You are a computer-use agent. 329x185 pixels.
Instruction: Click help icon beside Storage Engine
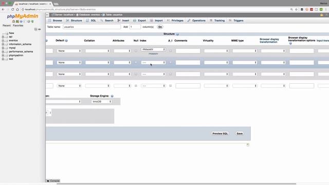(x=112, y=96)
